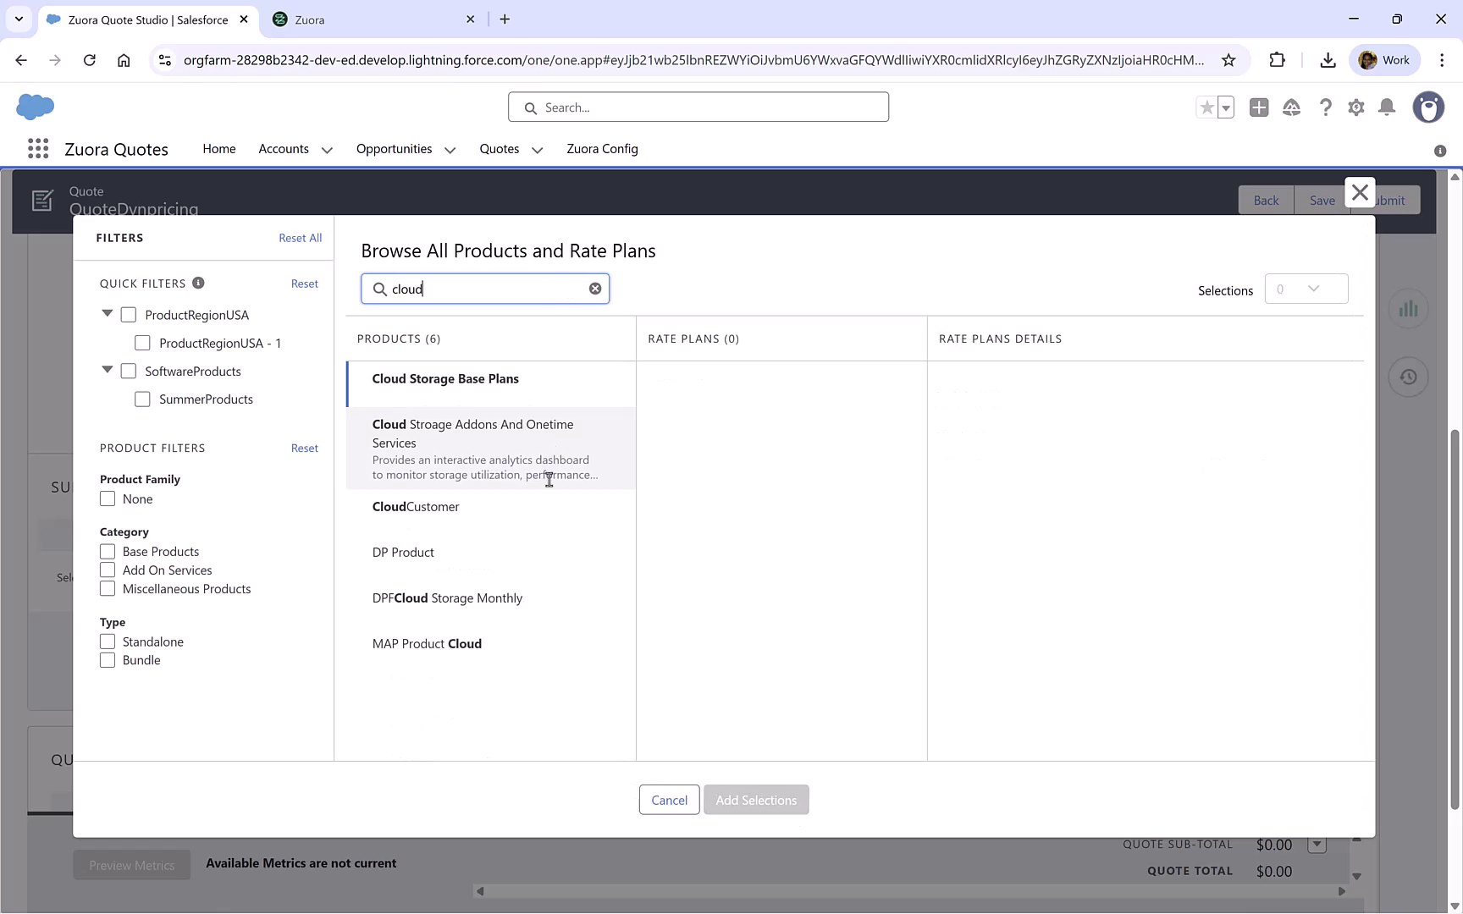Open the user avatar profile icon
This screenshot has width=1463, height=914.
[1428, 107]
